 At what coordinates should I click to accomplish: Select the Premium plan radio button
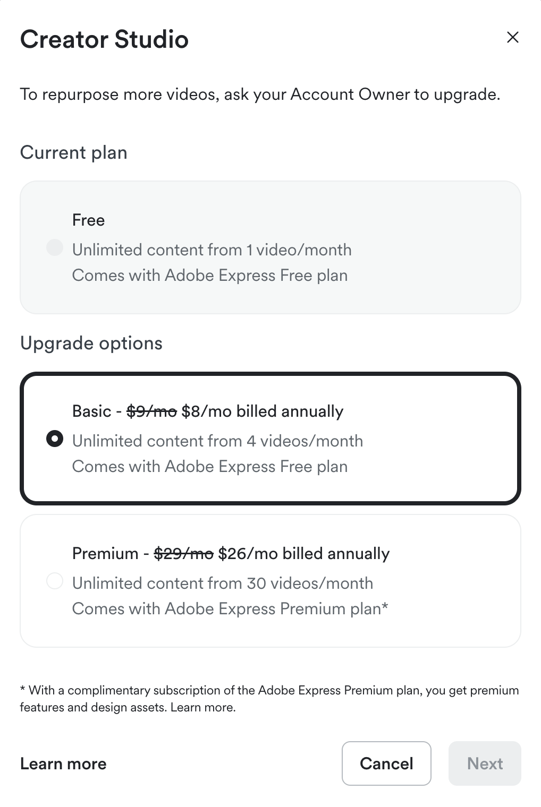tap(54, 581)
